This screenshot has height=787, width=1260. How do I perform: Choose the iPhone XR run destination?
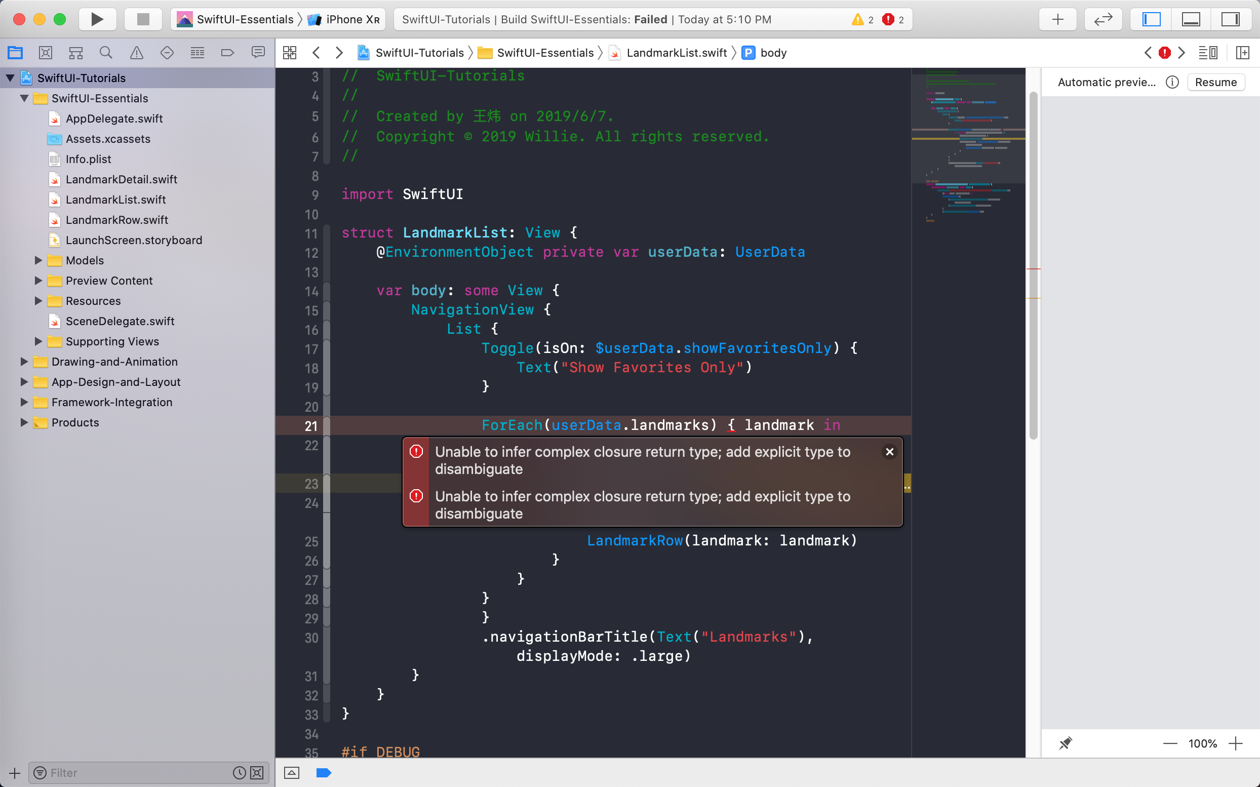coord(344,19)
